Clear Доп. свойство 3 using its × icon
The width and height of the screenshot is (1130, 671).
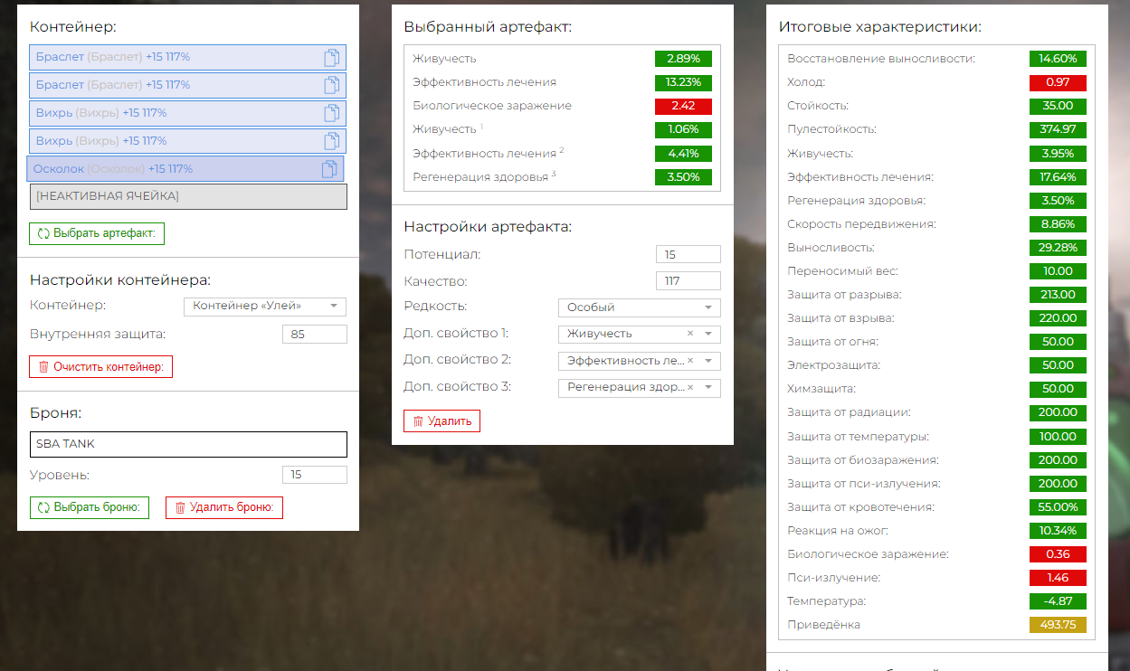690,388
